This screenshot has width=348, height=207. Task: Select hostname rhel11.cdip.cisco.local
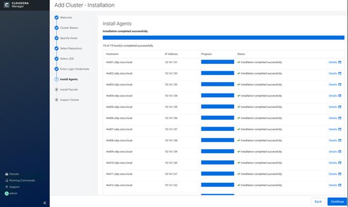(x=119, y=174)
